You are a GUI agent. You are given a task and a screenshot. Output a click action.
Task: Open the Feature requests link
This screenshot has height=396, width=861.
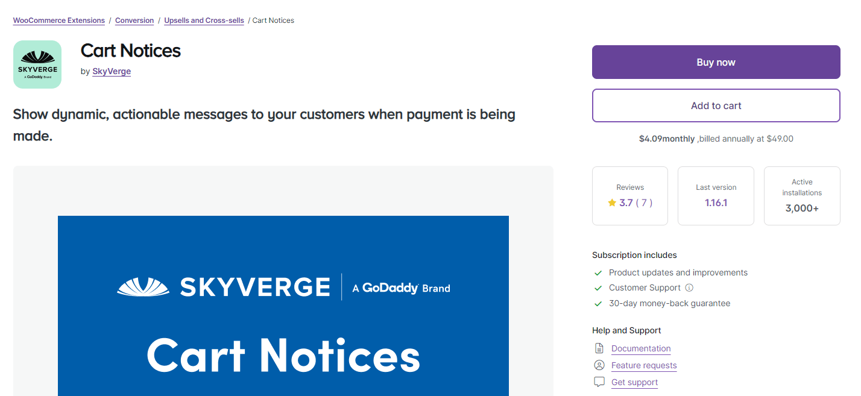click(x=644, y=365)
